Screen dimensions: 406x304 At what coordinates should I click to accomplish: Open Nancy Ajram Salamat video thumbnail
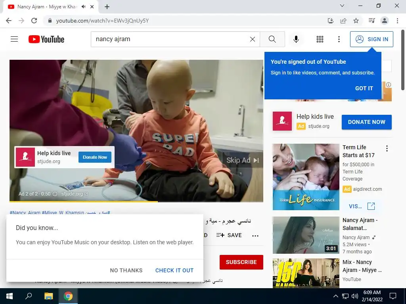click(x=306, y=235)
